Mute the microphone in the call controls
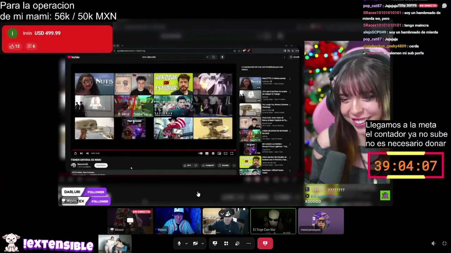 179,243
